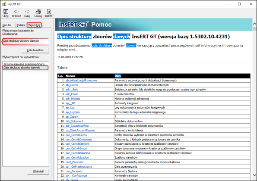Open link cp__CelPrzetwarzania
This screenshot has height=181, width=257.
pyautogui.click(x=79, y=167)
